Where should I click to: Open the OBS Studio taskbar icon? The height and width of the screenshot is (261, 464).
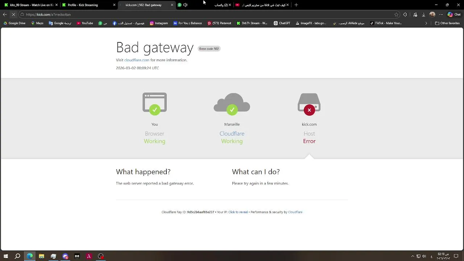[101, 256]
